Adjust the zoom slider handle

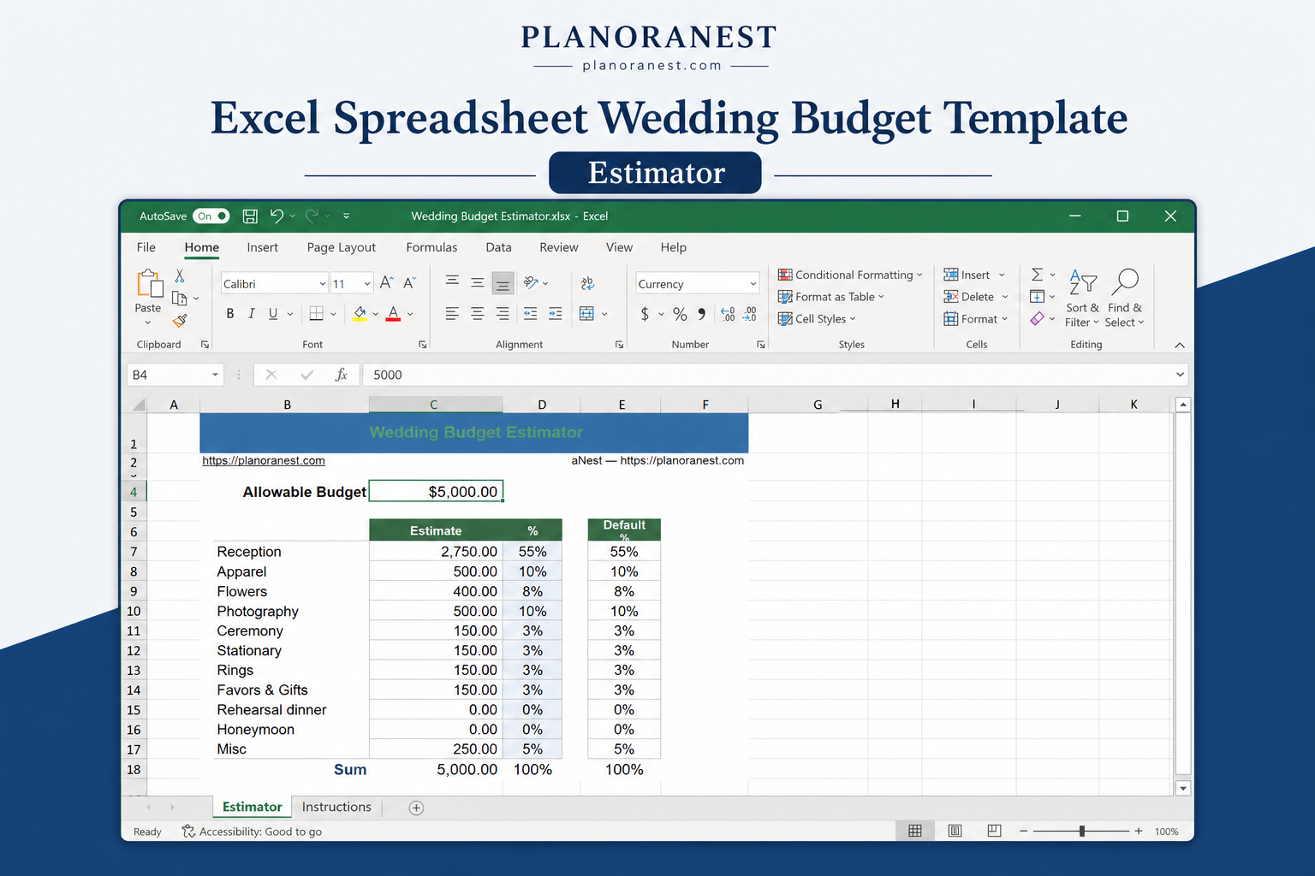pos(1082,831)
